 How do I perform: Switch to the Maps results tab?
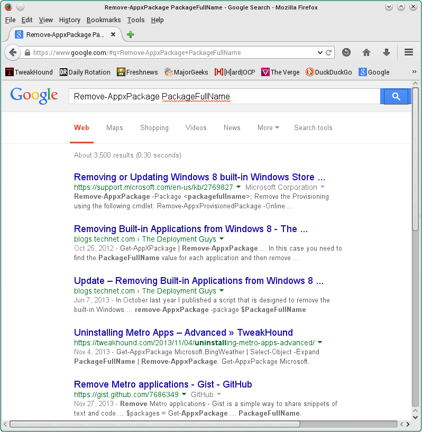click(x=115, y=127)
